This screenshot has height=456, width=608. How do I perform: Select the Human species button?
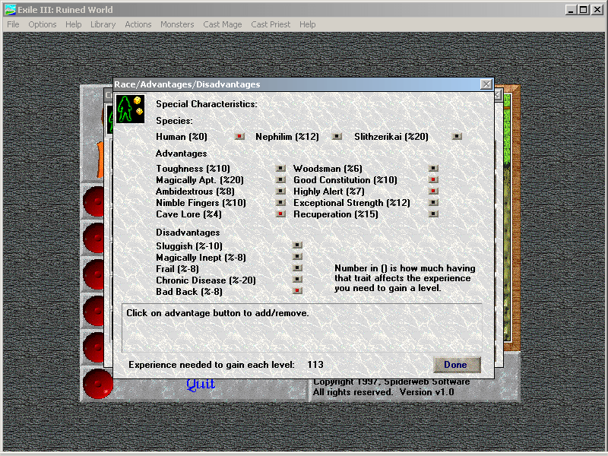(x=239, y=137)
